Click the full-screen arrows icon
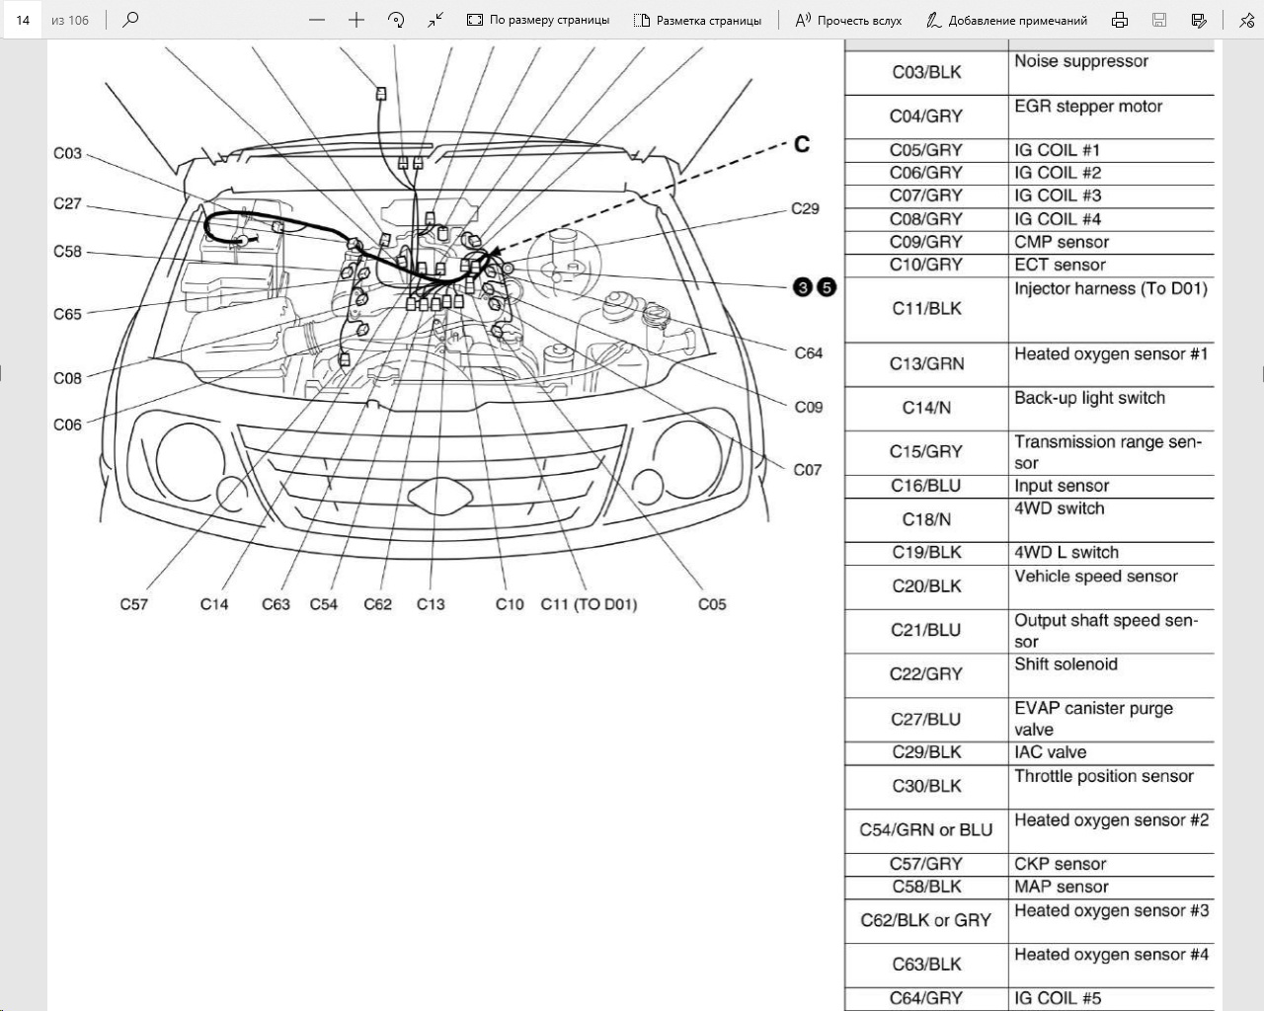Screen dimensions: 1264x1011 coord(435,20)
